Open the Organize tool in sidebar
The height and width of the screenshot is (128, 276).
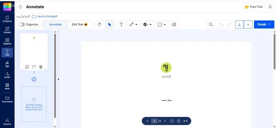pos(7,41)
